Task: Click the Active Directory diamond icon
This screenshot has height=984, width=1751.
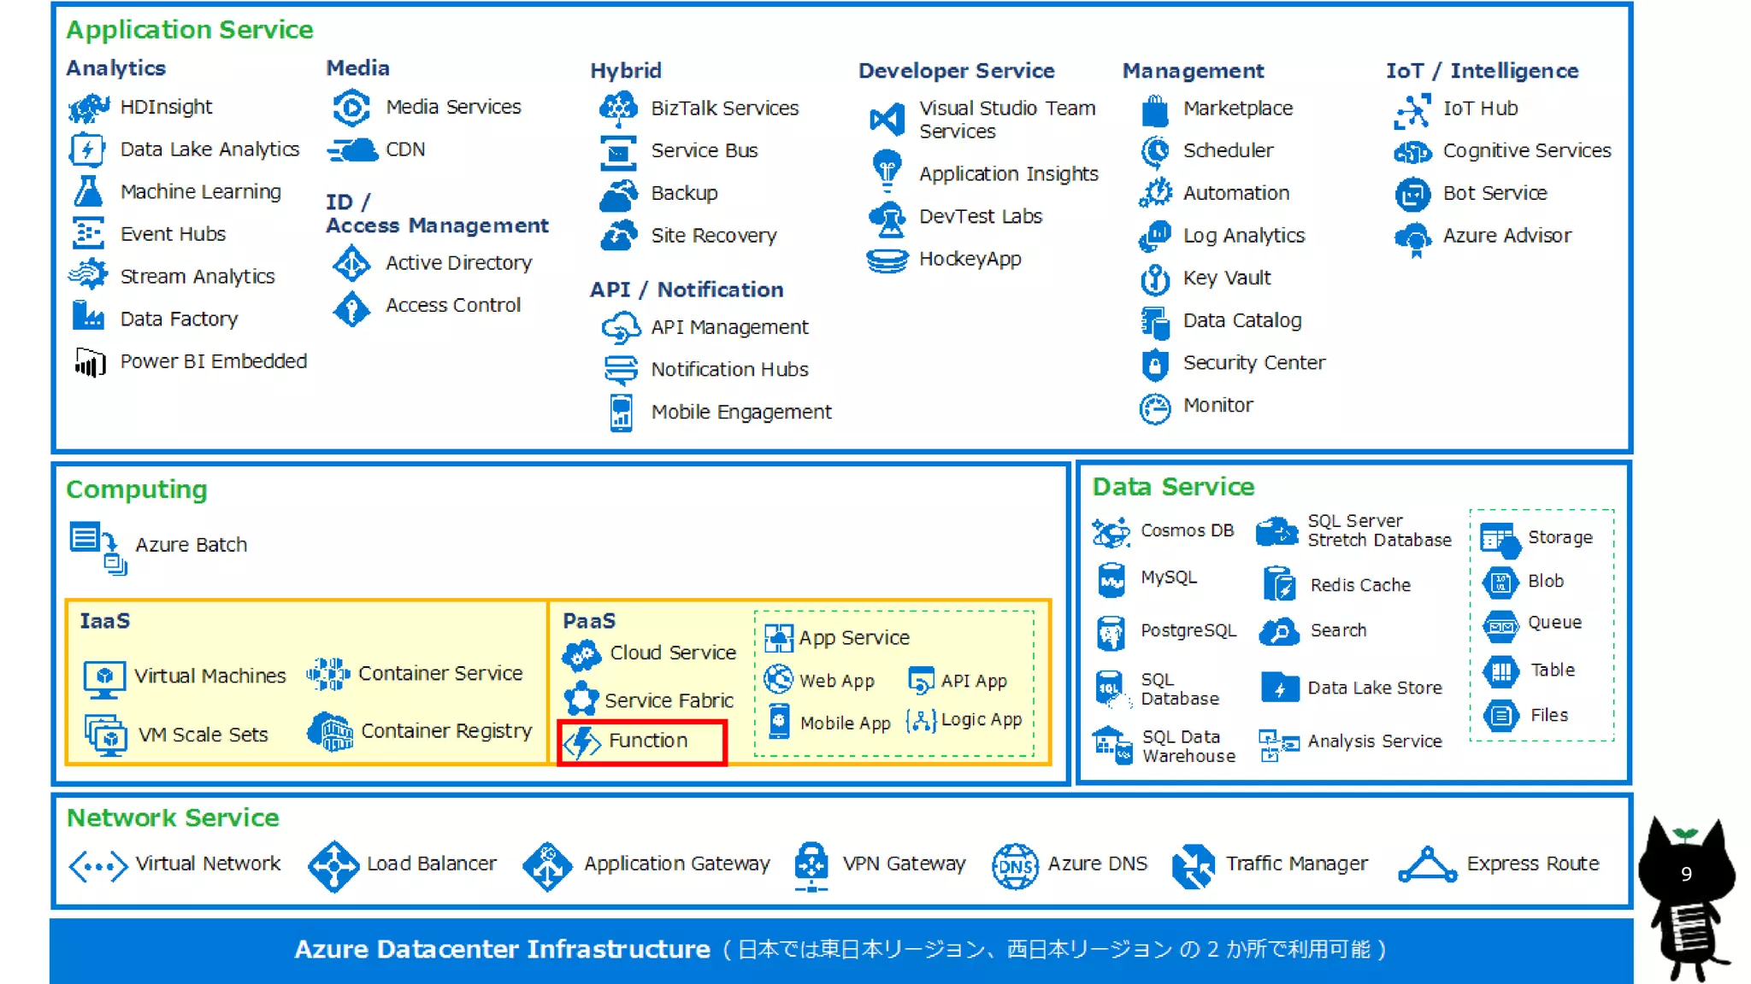Action: click(x=351, y=263)
